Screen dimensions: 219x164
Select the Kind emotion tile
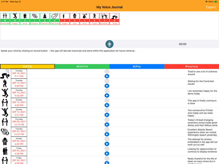(25, 19)
